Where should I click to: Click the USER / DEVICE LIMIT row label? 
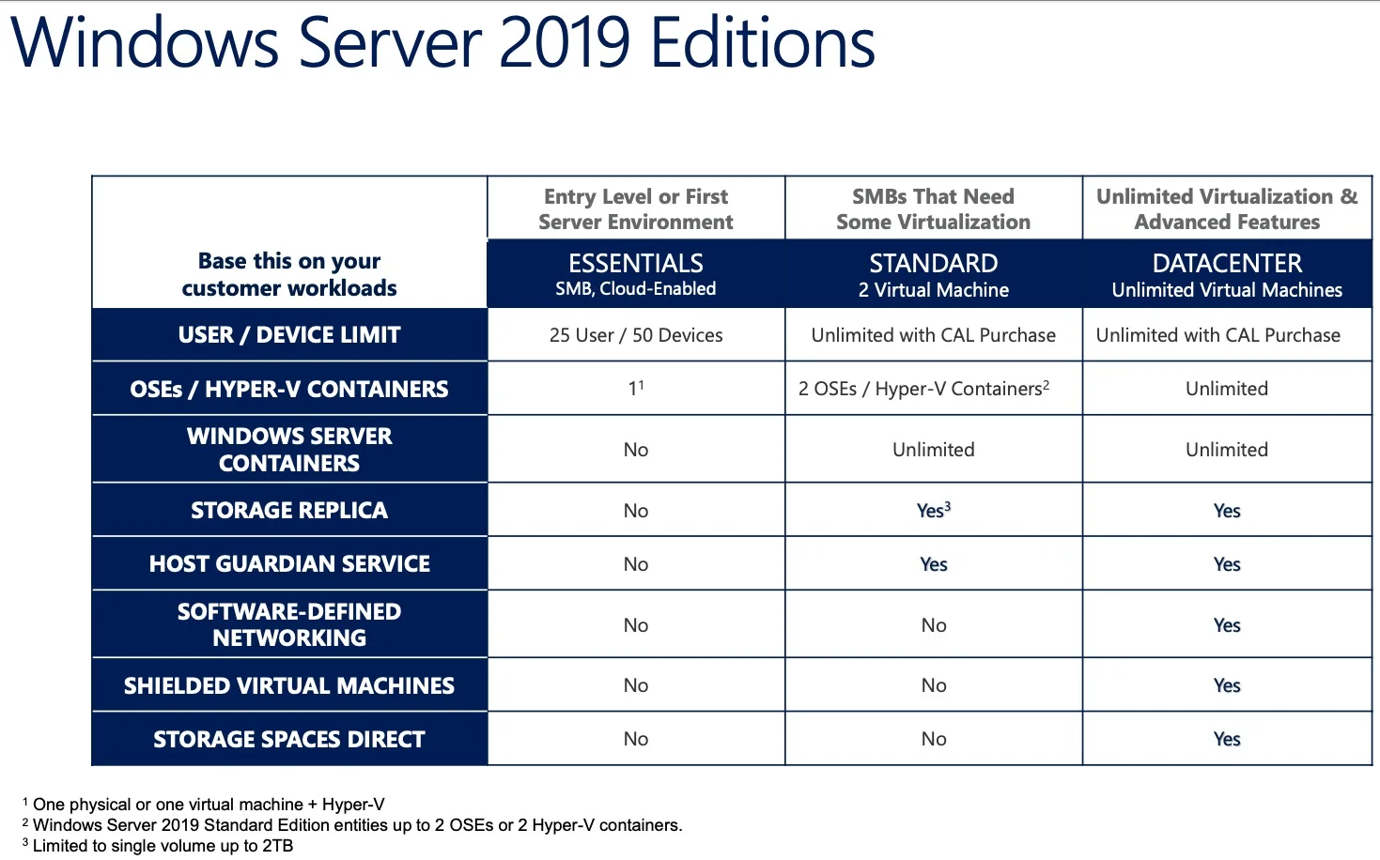(x=288, y=334)
